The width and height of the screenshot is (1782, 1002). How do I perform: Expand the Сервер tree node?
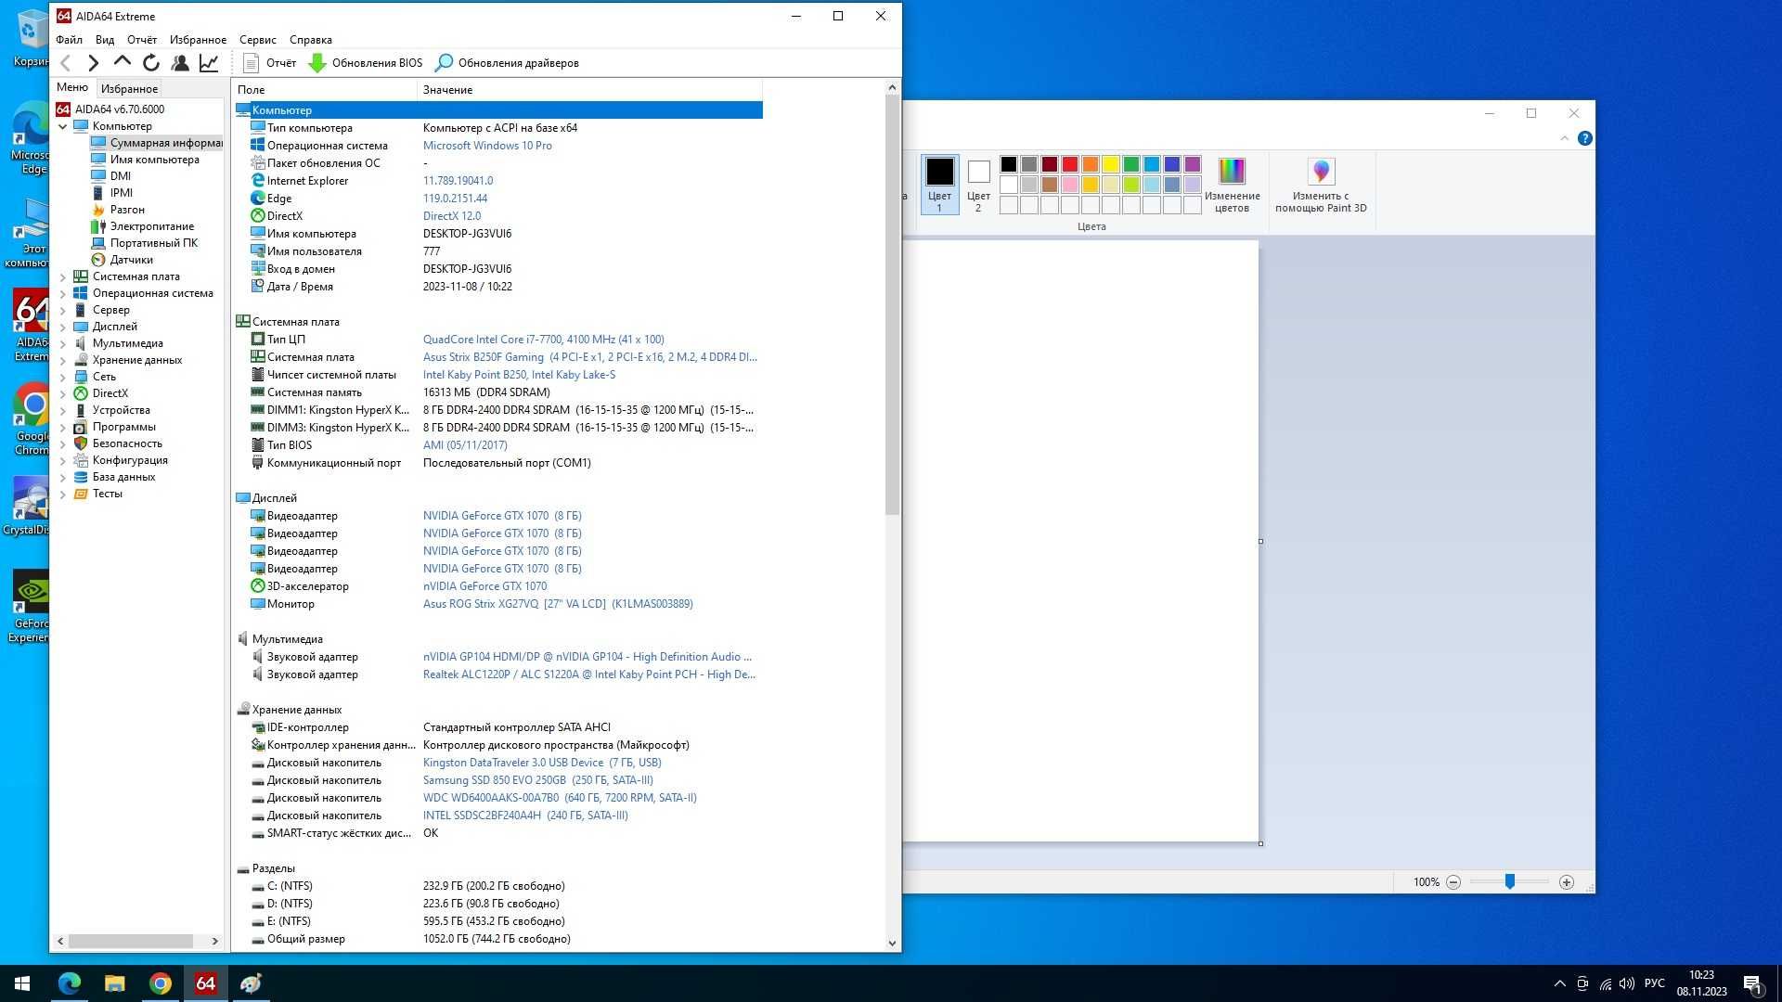(62, 310)
